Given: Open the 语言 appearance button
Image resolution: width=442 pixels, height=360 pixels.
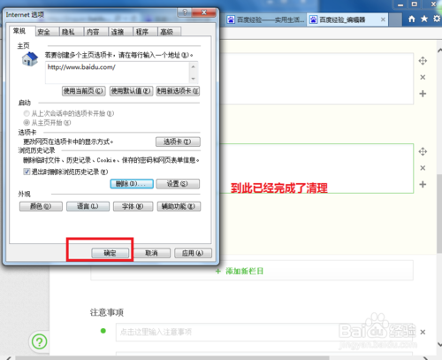Looking at the screenshot, I should [88, 206].
